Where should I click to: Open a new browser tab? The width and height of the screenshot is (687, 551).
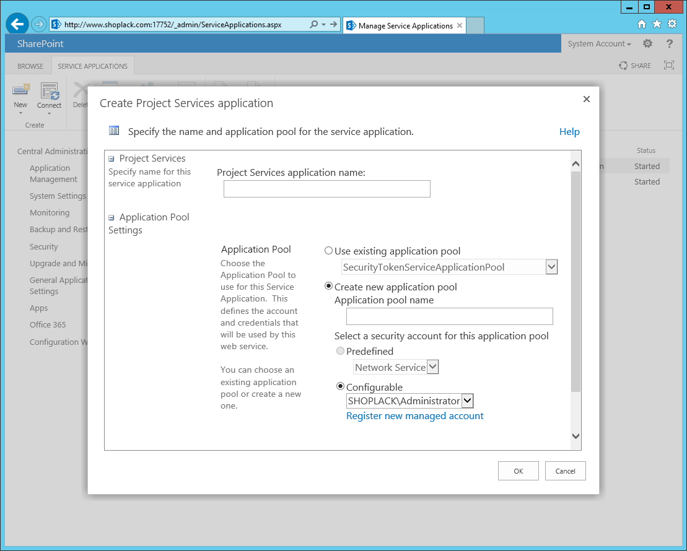click(475, 25)
